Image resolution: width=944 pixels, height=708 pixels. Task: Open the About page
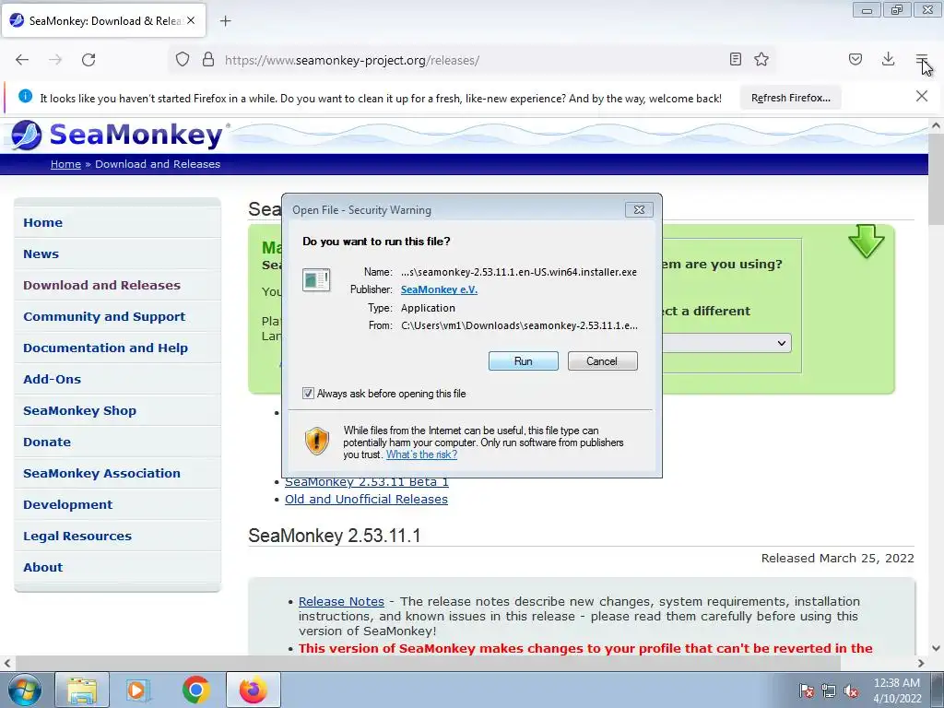click(x=42, y=567)
